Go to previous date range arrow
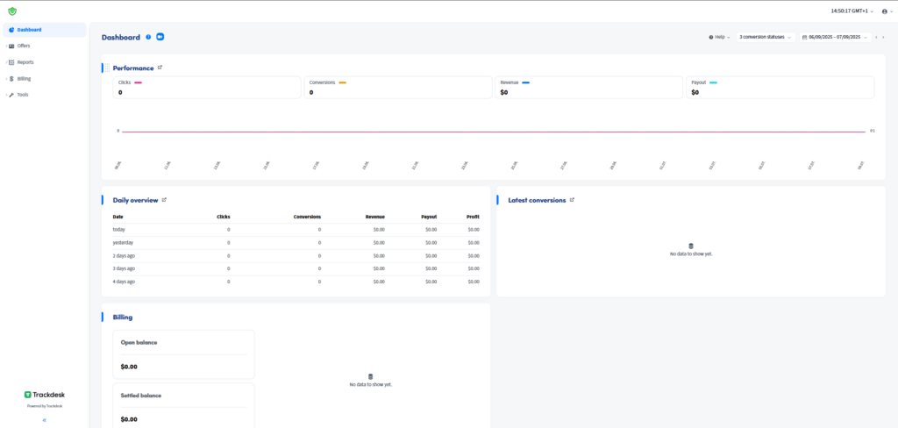Viewport: 898px width, 428px height. click(876, 38)
